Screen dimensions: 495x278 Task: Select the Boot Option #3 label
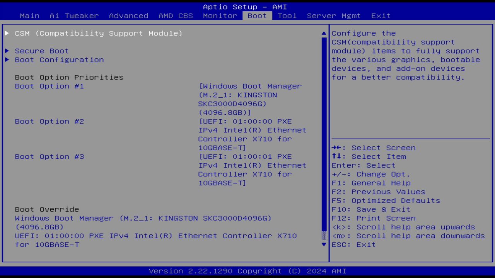click(x=49, y=156)
